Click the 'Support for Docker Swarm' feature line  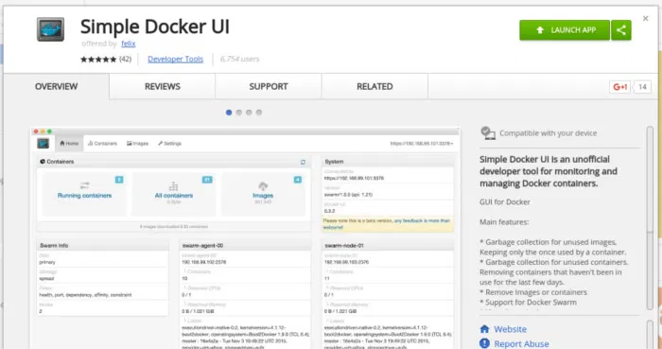(528, 303)
